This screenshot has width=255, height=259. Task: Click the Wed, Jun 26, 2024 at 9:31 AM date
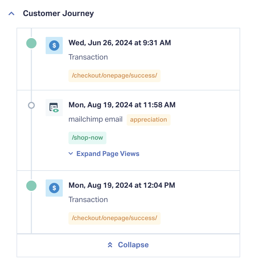pos(120,43)
